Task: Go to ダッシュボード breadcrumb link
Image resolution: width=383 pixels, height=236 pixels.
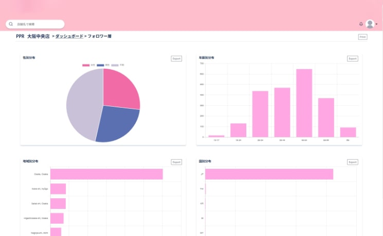Action: click(69, 37)
